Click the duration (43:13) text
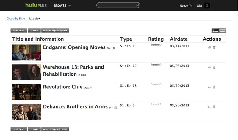The image size is (238, 140). (x=88, y=88)
